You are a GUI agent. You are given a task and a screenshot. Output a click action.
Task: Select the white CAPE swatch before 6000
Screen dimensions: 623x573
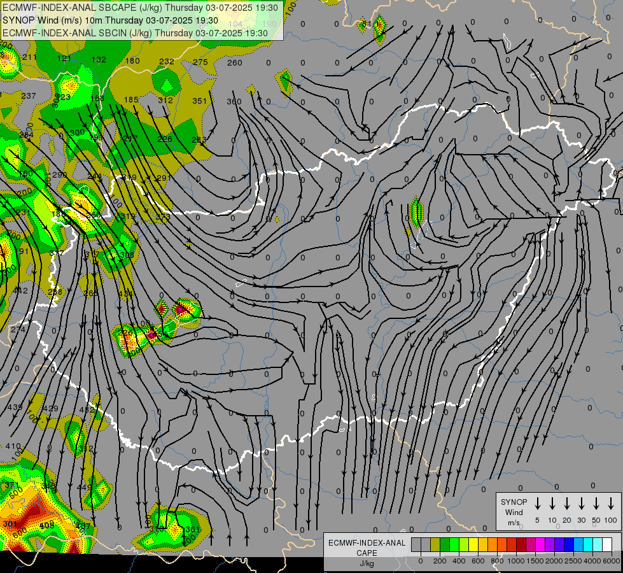point(606,545)
